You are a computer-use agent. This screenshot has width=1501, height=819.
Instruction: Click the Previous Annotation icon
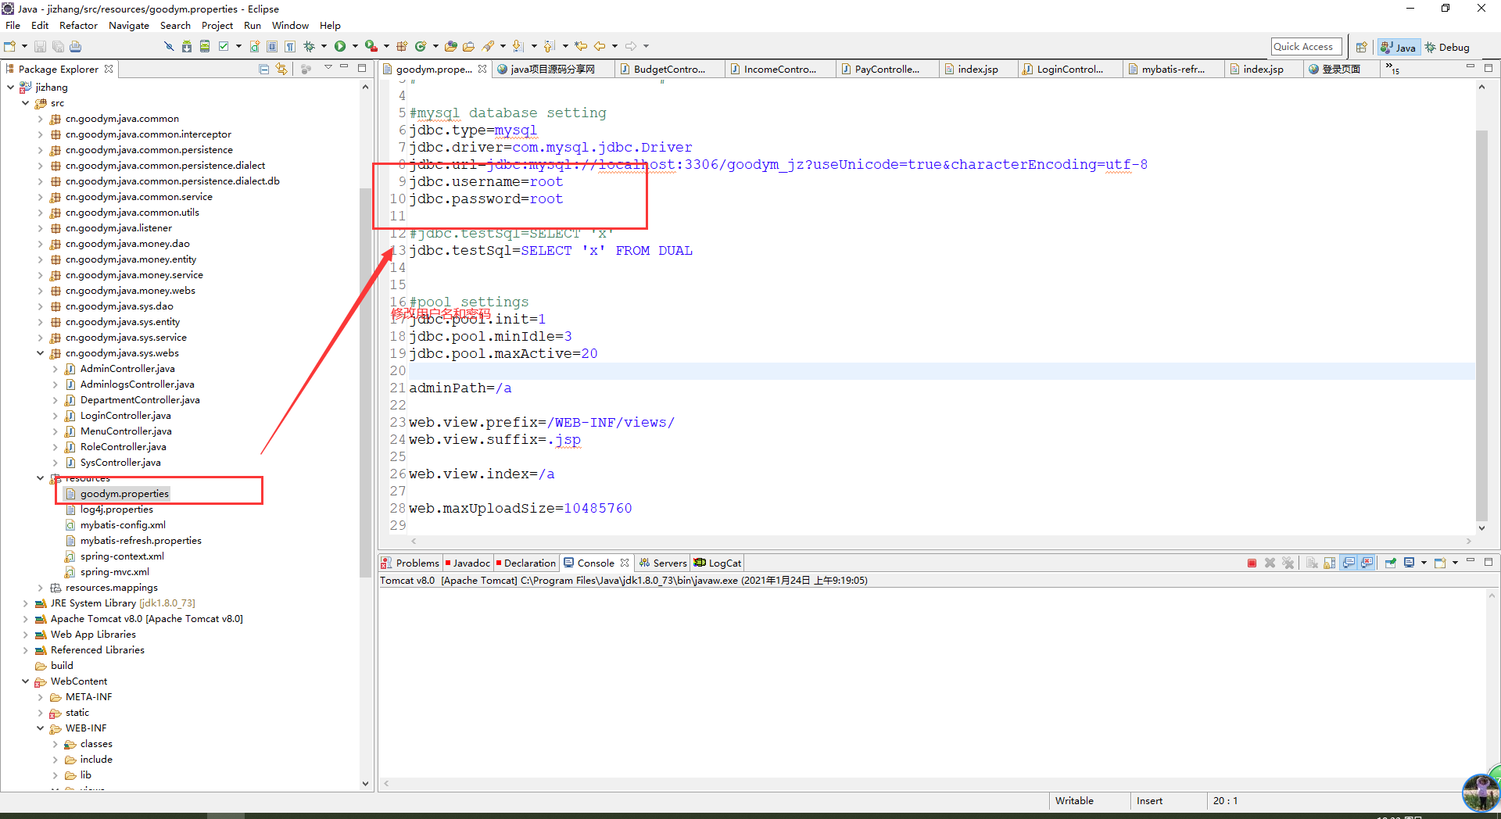[x=550, y=47]
